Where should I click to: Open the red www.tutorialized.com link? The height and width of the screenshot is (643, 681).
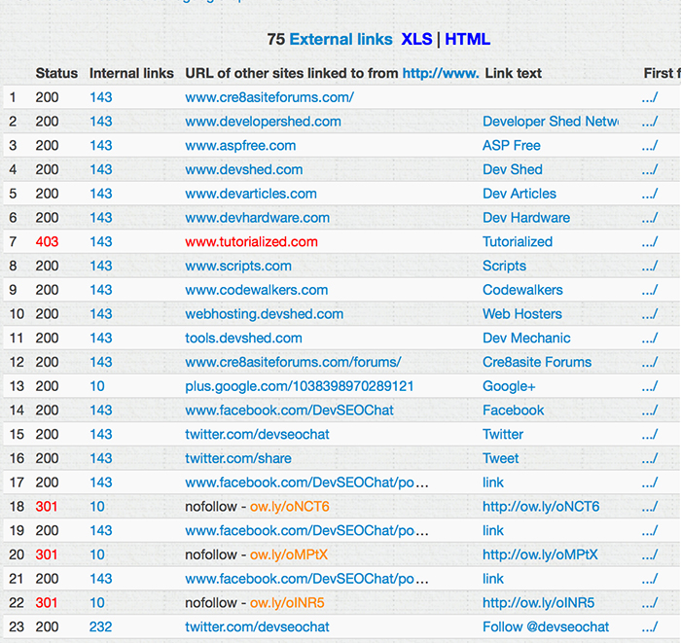click(251, 242)
